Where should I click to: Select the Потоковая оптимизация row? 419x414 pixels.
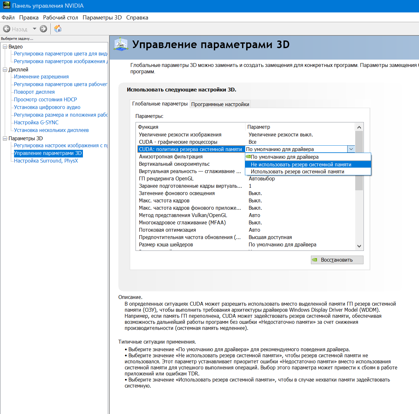[x=246, y=230]
